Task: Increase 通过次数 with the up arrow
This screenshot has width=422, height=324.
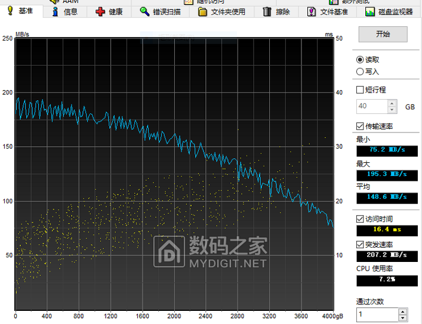Action: click(x=403, y=312)
